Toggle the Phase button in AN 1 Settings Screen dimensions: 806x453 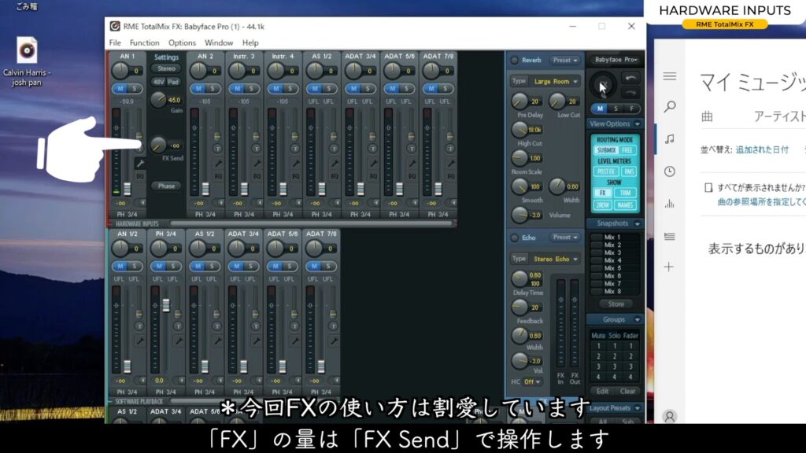[166, 186]
